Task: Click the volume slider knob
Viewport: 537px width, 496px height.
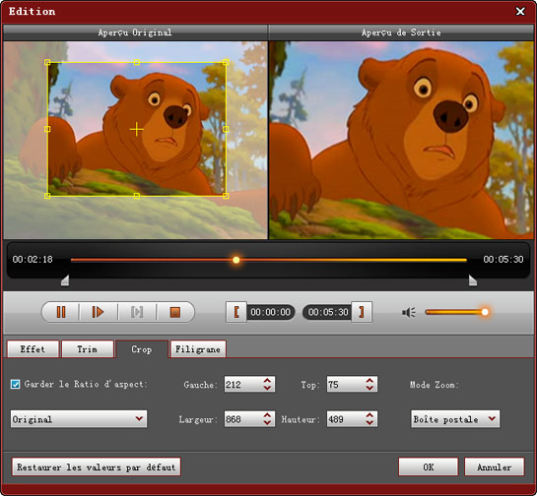Action: [485, 312]
